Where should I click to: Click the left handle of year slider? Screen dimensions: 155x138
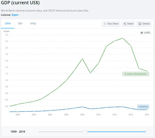tap(85, 132)
